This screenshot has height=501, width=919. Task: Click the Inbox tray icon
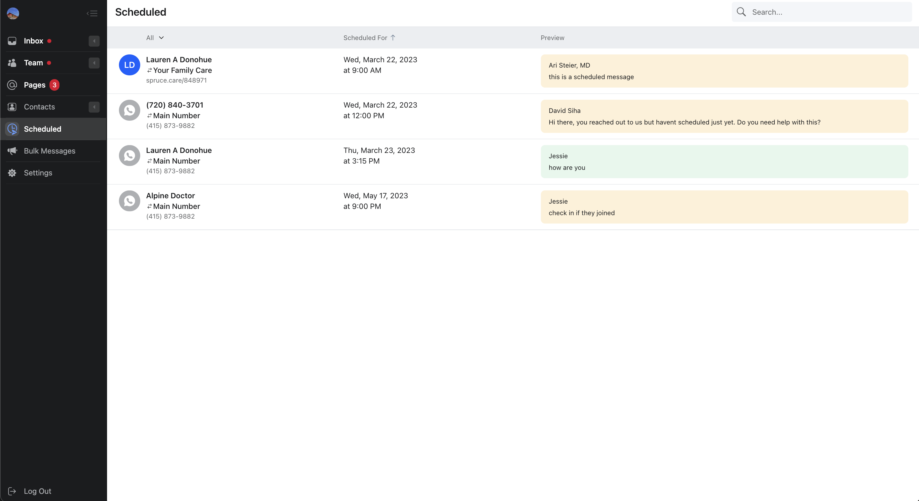[x=12, y=41]
